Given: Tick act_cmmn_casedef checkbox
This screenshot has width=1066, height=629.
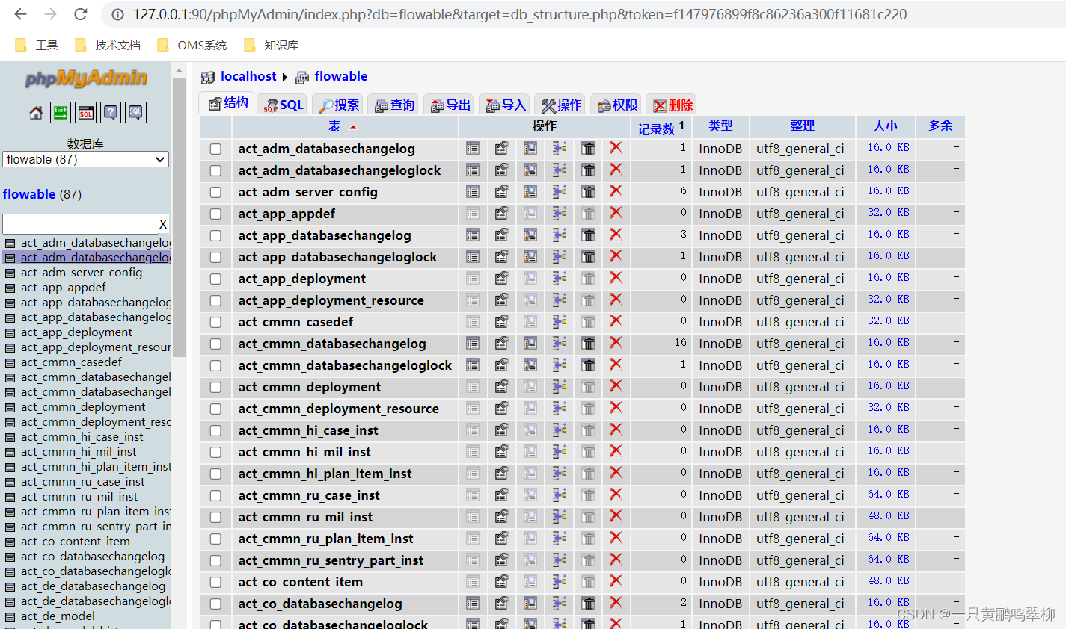Looking at the screenshot, I should (x=215, y=323).
